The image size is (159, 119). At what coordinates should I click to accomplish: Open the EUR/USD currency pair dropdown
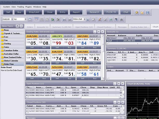(12, 19)
